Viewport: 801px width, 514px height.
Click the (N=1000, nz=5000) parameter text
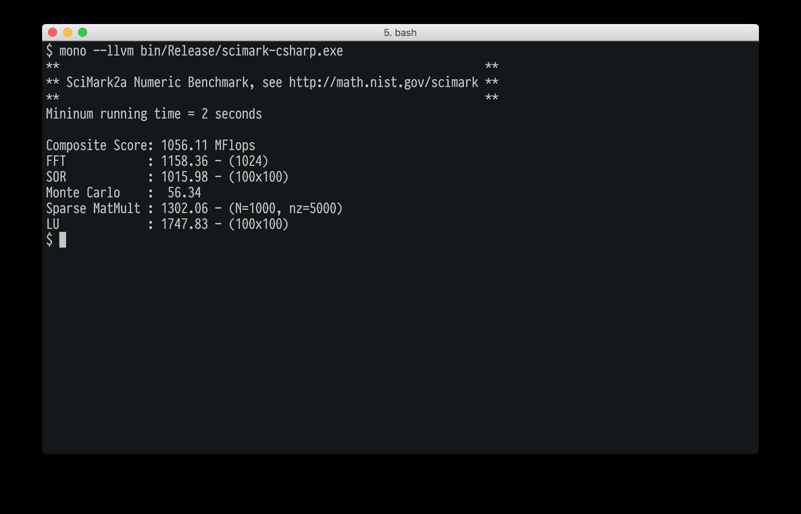[286, 209]
